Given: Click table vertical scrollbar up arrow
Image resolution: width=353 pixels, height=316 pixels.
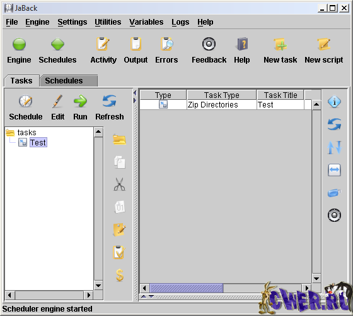Looking at the screenshot, I should (316, 104).
